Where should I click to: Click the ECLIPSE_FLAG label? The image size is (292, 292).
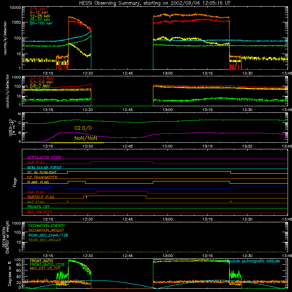tap(40, 187)
